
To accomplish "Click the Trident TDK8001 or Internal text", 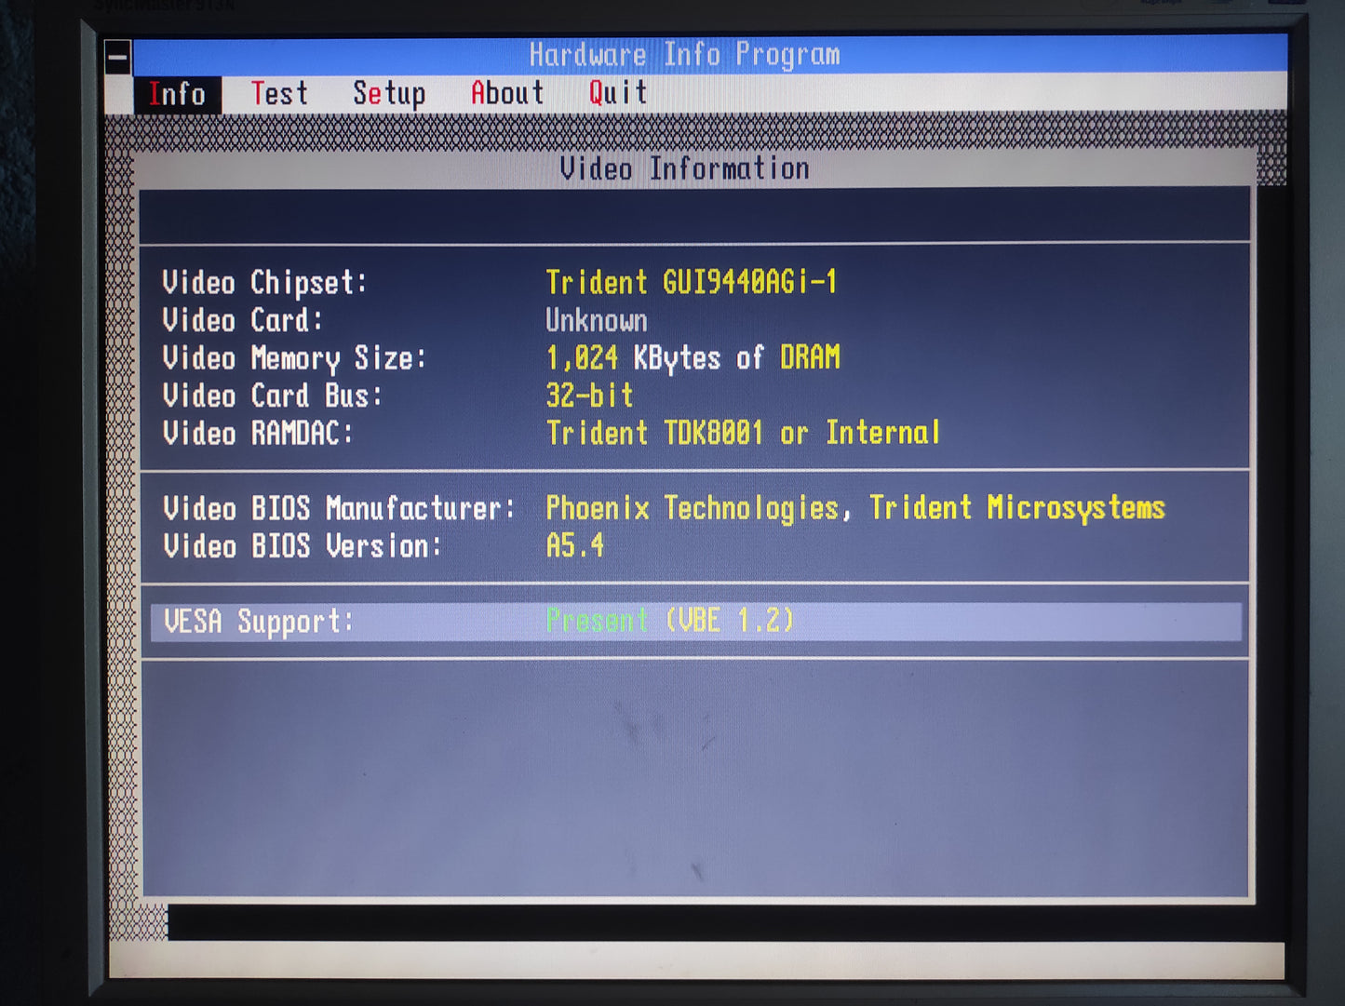I will (742, 432).
